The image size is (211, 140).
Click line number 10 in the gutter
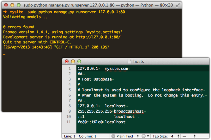(69, 117)
